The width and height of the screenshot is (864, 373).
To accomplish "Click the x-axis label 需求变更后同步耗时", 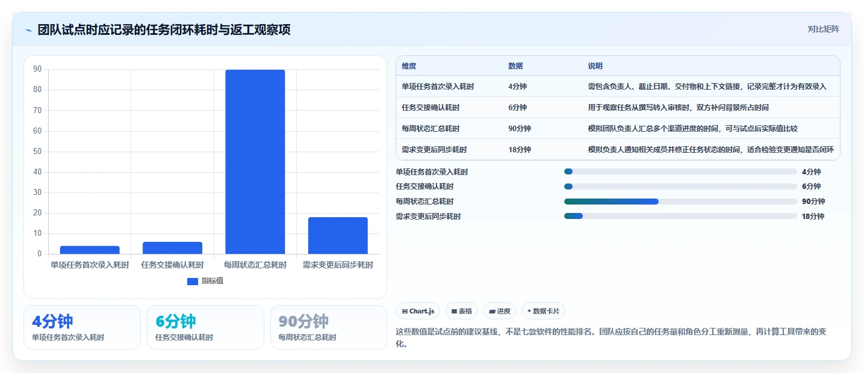I will (x=338, y=265).
